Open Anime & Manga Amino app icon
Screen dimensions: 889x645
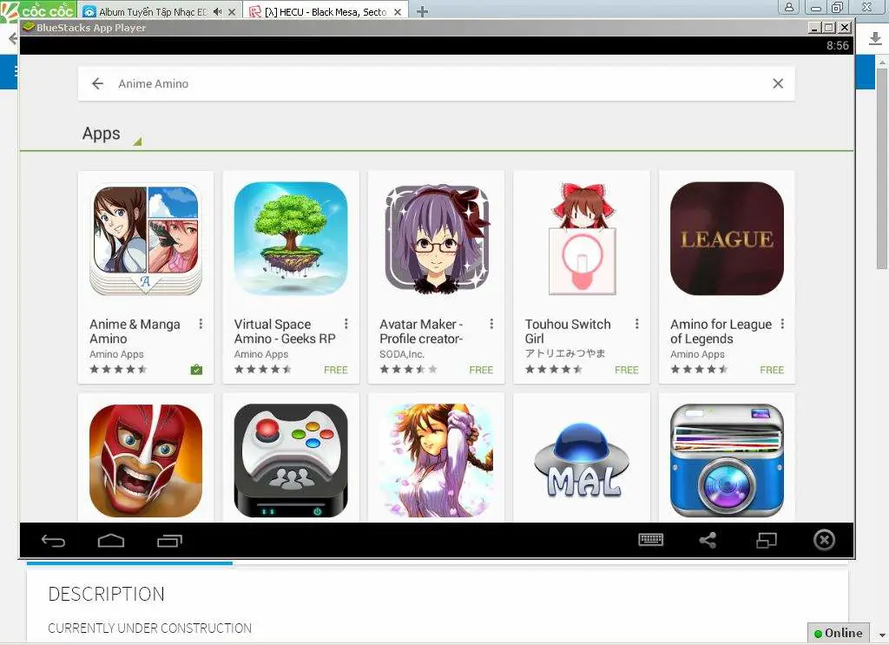click(146, 240)
